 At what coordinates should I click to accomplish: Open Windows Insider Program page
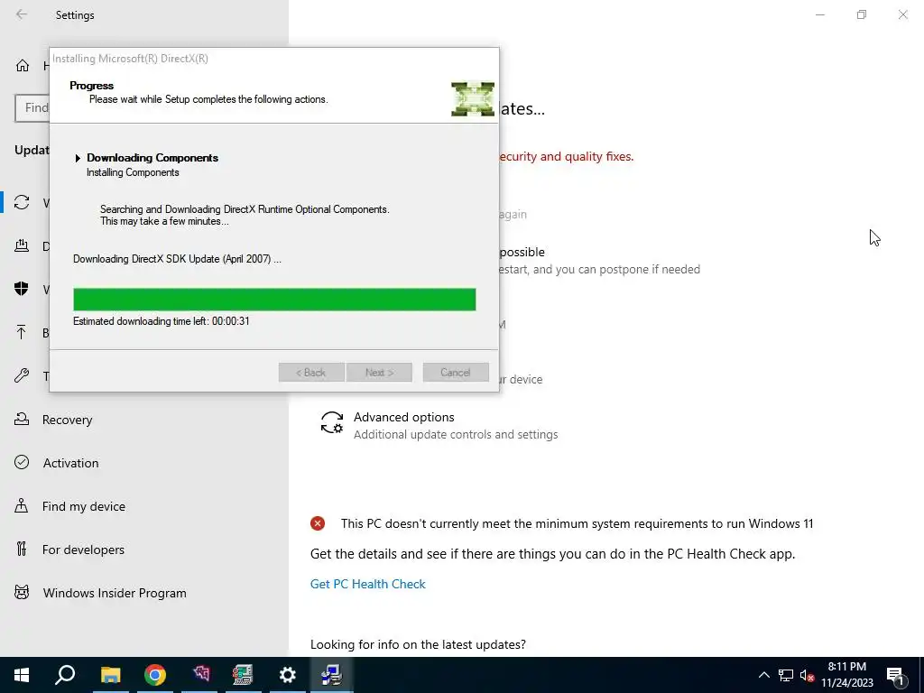115,593
